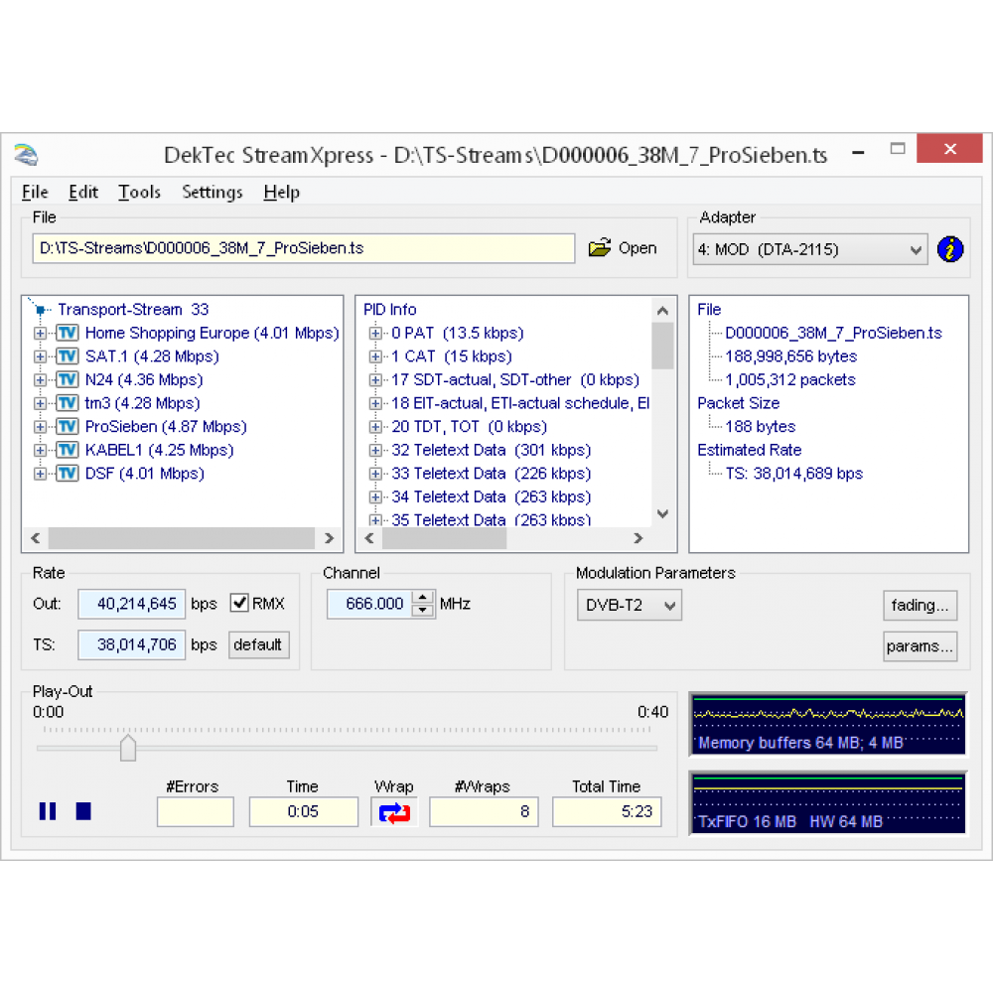Click the Play-Out position slider handle
The image size is (993, 993).
[128, 749]
